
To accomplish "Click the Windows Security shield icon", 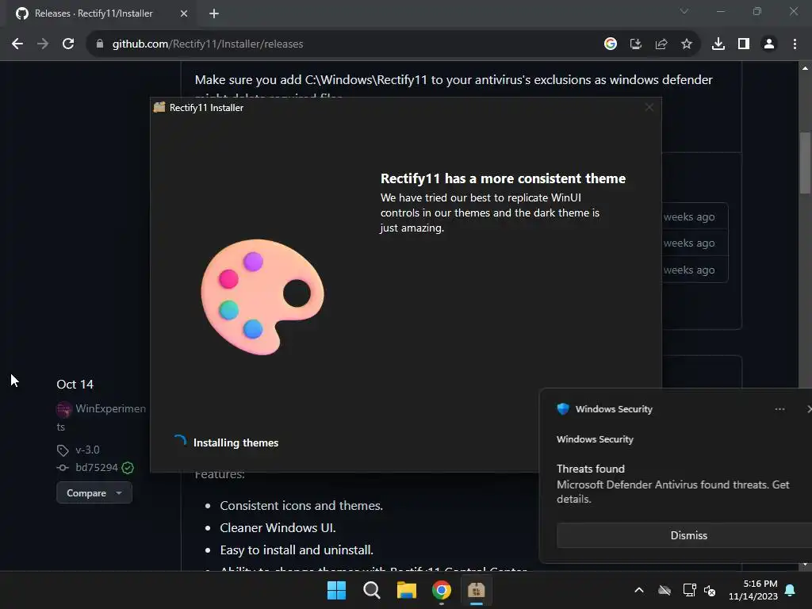I will point(563,409).
